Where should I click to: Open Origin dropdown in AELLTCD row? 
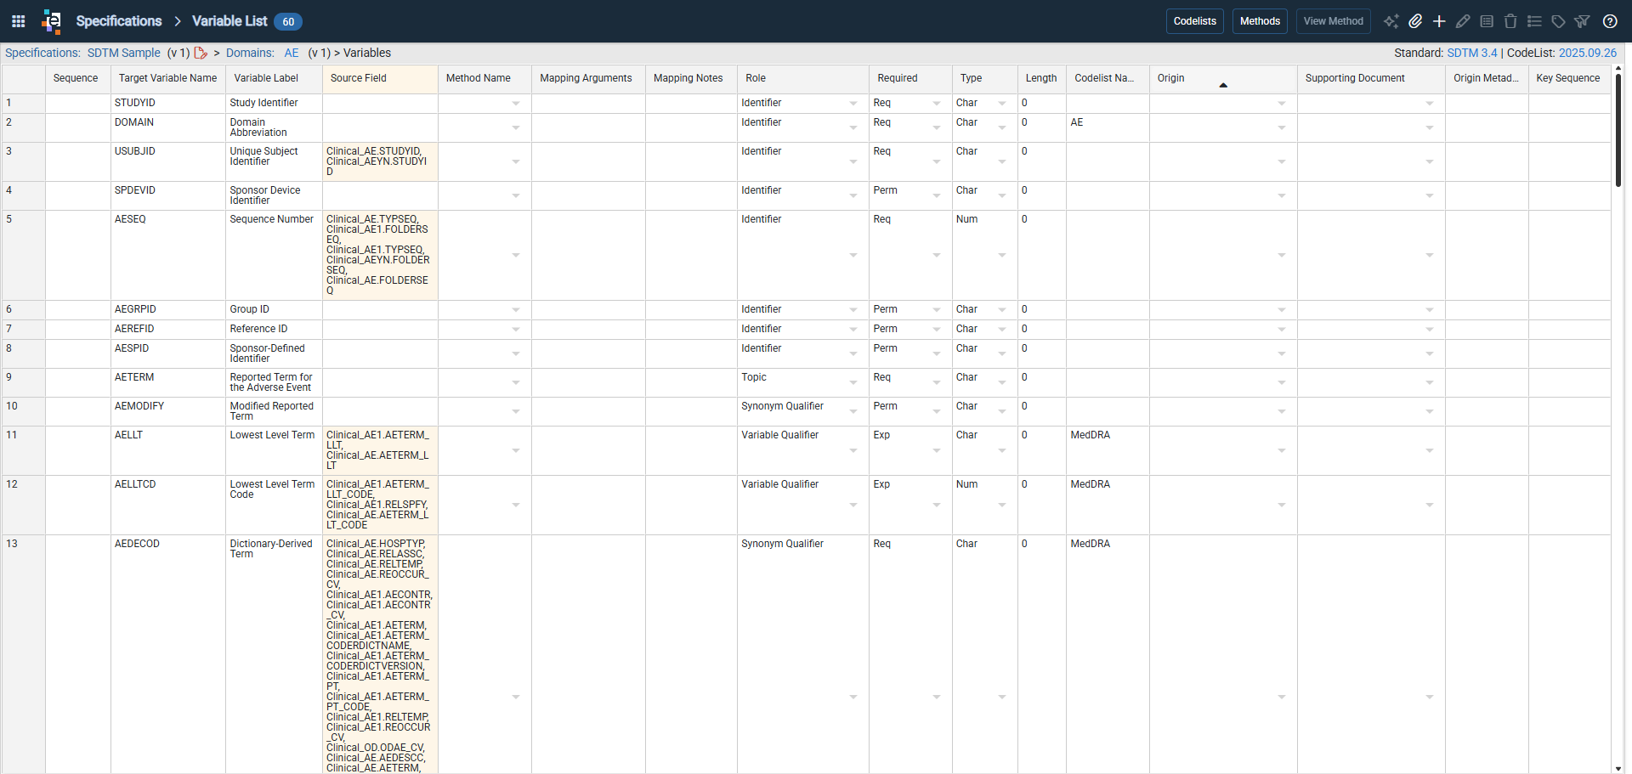point(1282,505)
